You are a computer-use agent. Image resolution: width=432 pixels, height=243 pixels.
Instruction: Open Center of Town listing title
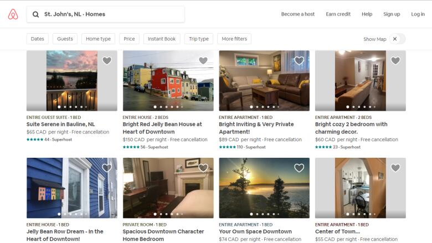coord(337,231)
